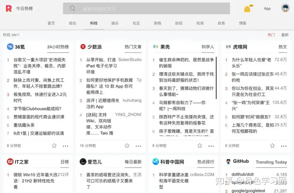Open GitHub repo dolthub/dolt
294x193 pixels.
pos(243,175)
